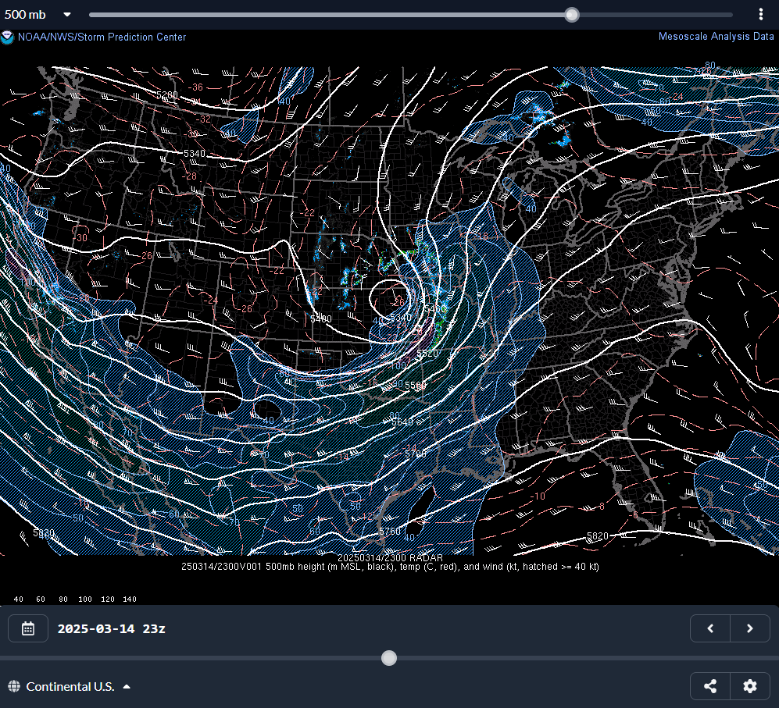Click the share icon button
This screenshot has width=779, height=708.
[710, 686]
